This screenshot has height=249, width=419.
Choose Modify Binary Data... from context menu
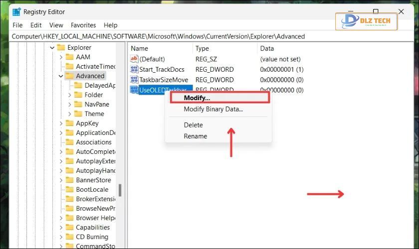click(x=213, y=109)
